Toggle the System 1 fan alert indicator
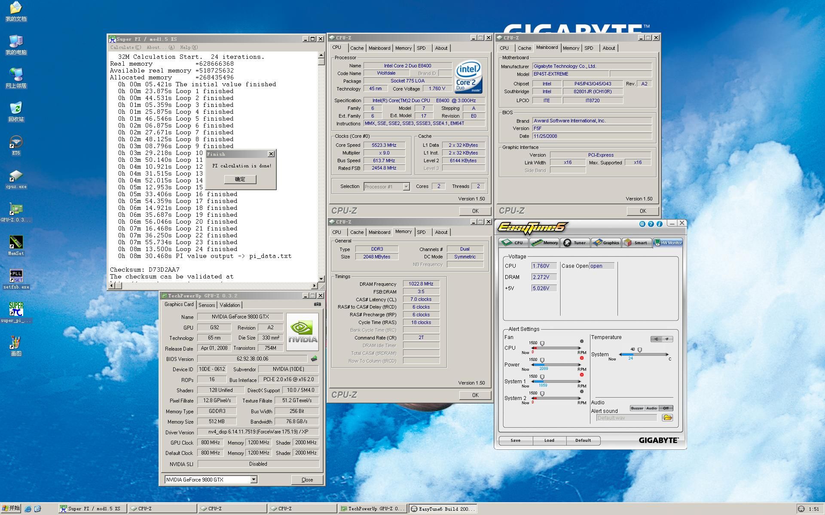This screenshot has width=825, height=515. point(582,375)
